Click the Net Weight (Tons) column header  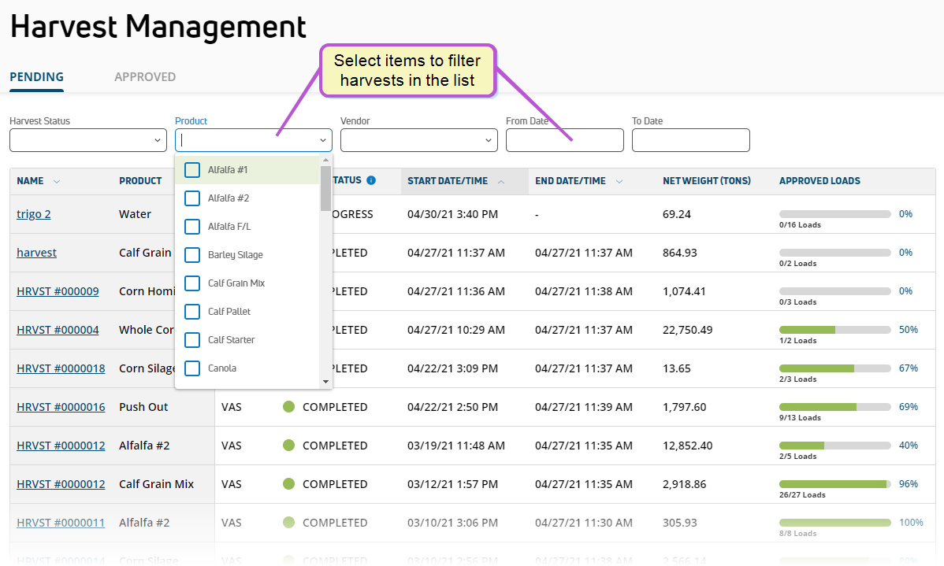click(x=707, y=181)
